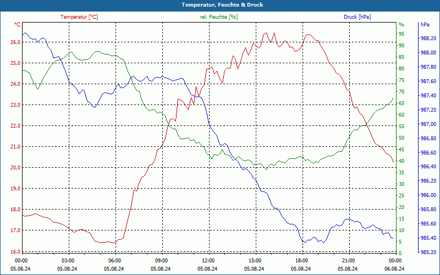Click pressure axis value 987,60
The width and height of the screenshot is (440, 275).
(x=428, y=81)
